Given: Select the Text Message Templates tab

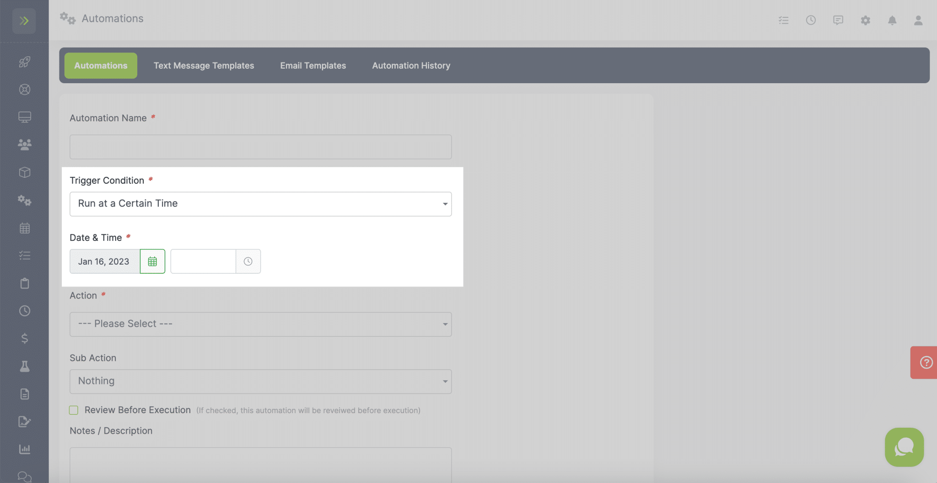Looking at the screenshot, I should click(x=204, y=65).
